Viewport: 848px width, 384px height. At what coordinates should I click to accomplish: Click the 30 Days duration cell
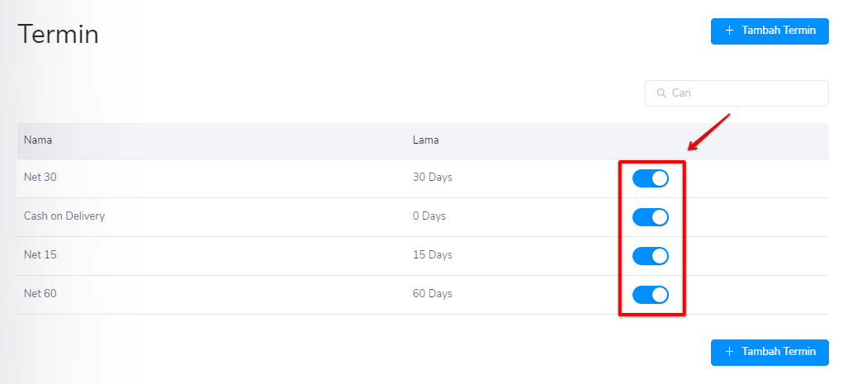tap(433, 178)
